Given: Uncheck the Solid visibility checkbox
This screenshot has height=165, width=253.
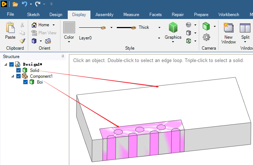Looking at the screenshot, I should click(x=18, y=70).
